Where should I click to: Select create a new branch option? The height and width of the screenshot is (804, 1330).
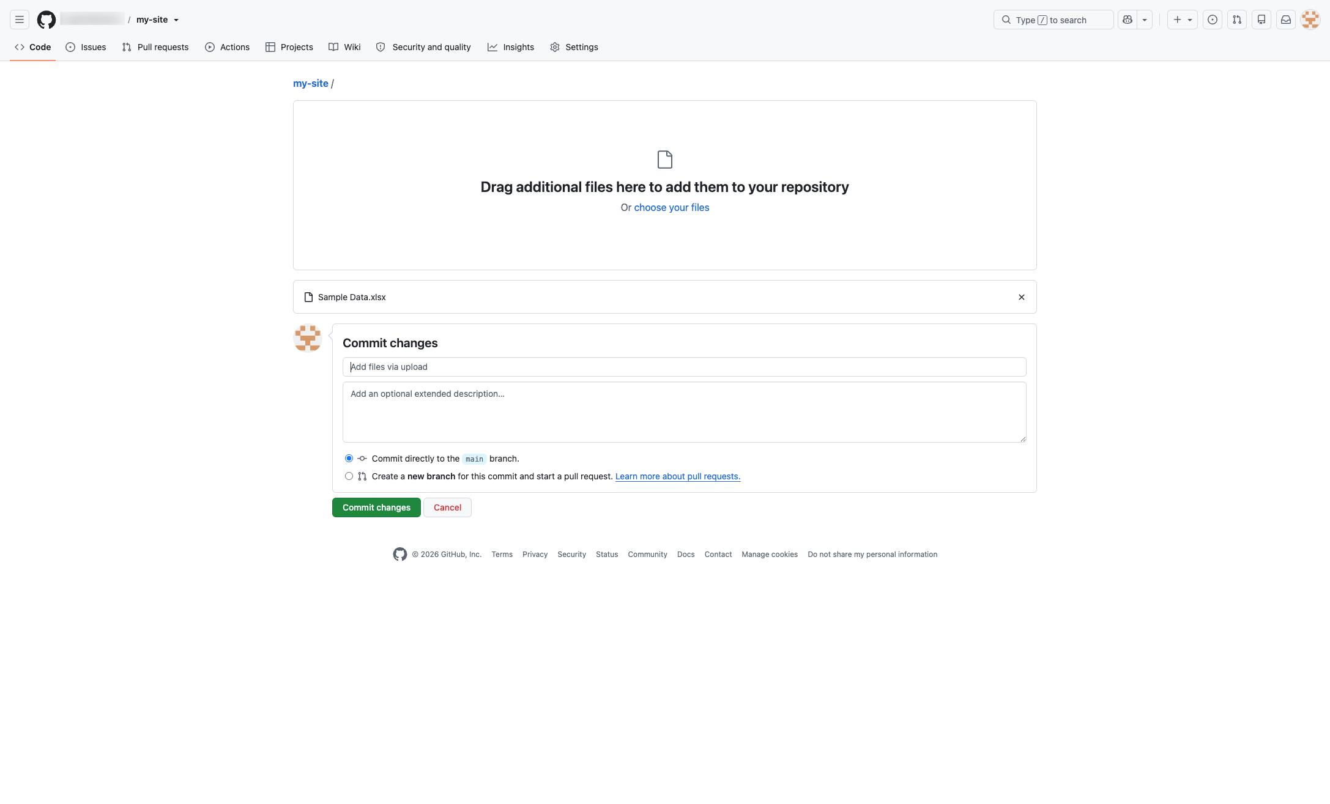349,476
